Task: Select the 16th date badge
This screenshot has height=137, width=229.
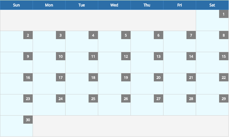Action: [28, 78]
